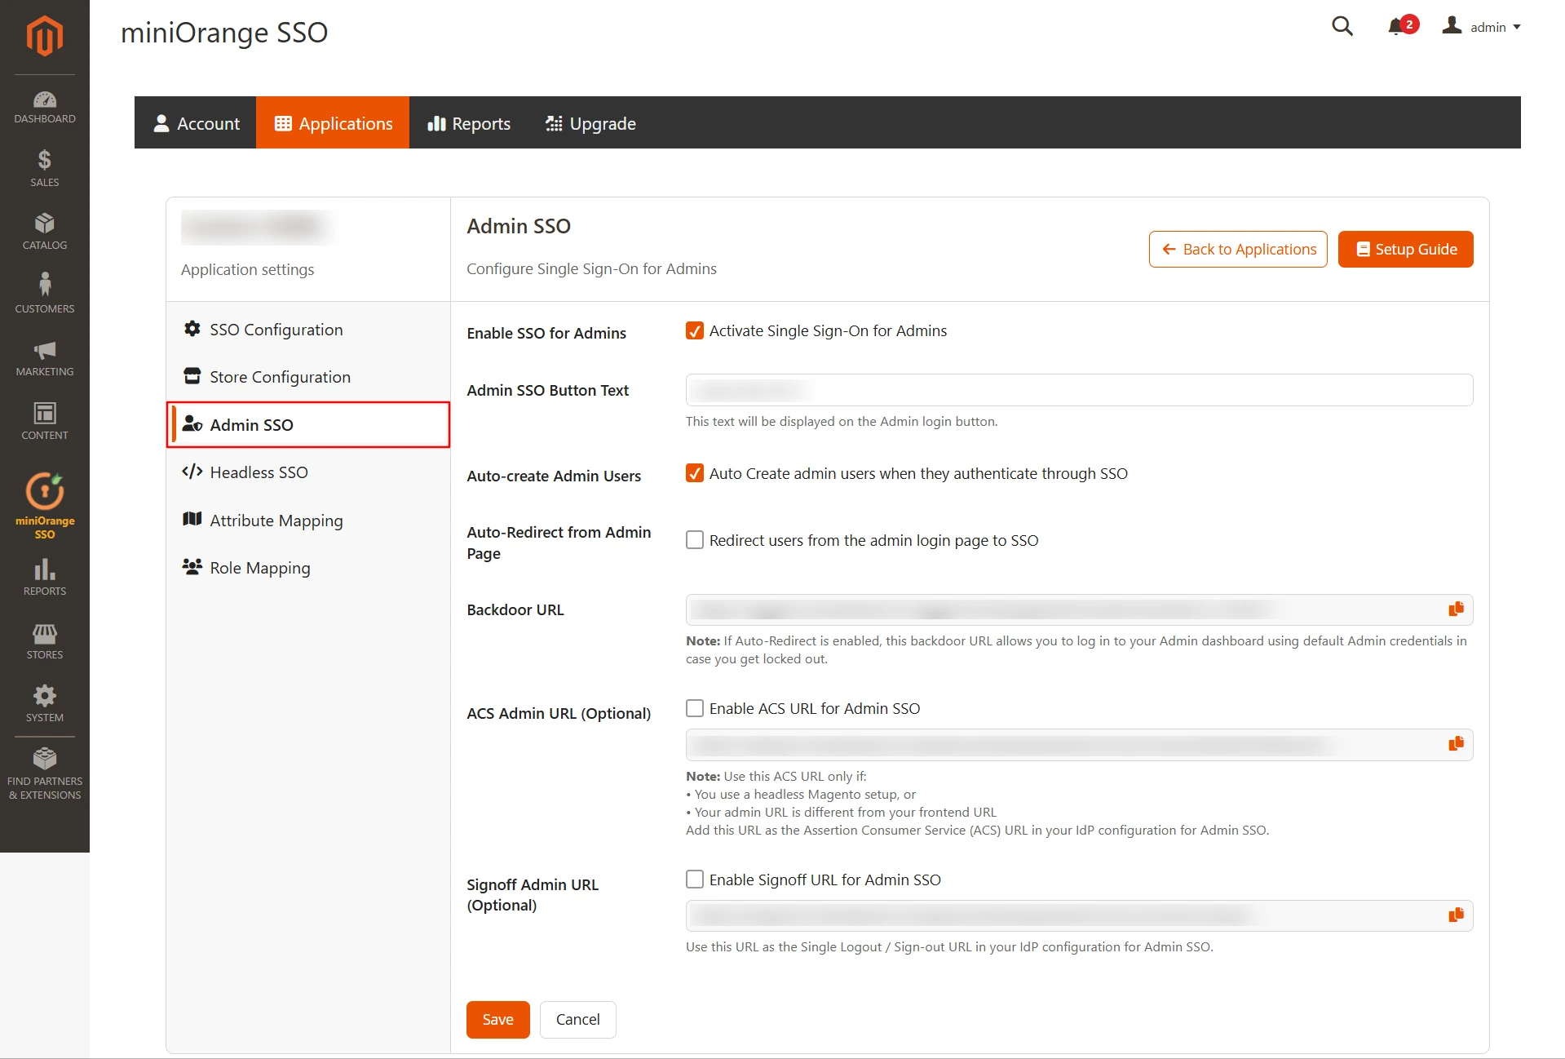Expand the admin account dropdown arrow
The width and height of the screenshot is (1565, 1059).
click(1517, 27)
